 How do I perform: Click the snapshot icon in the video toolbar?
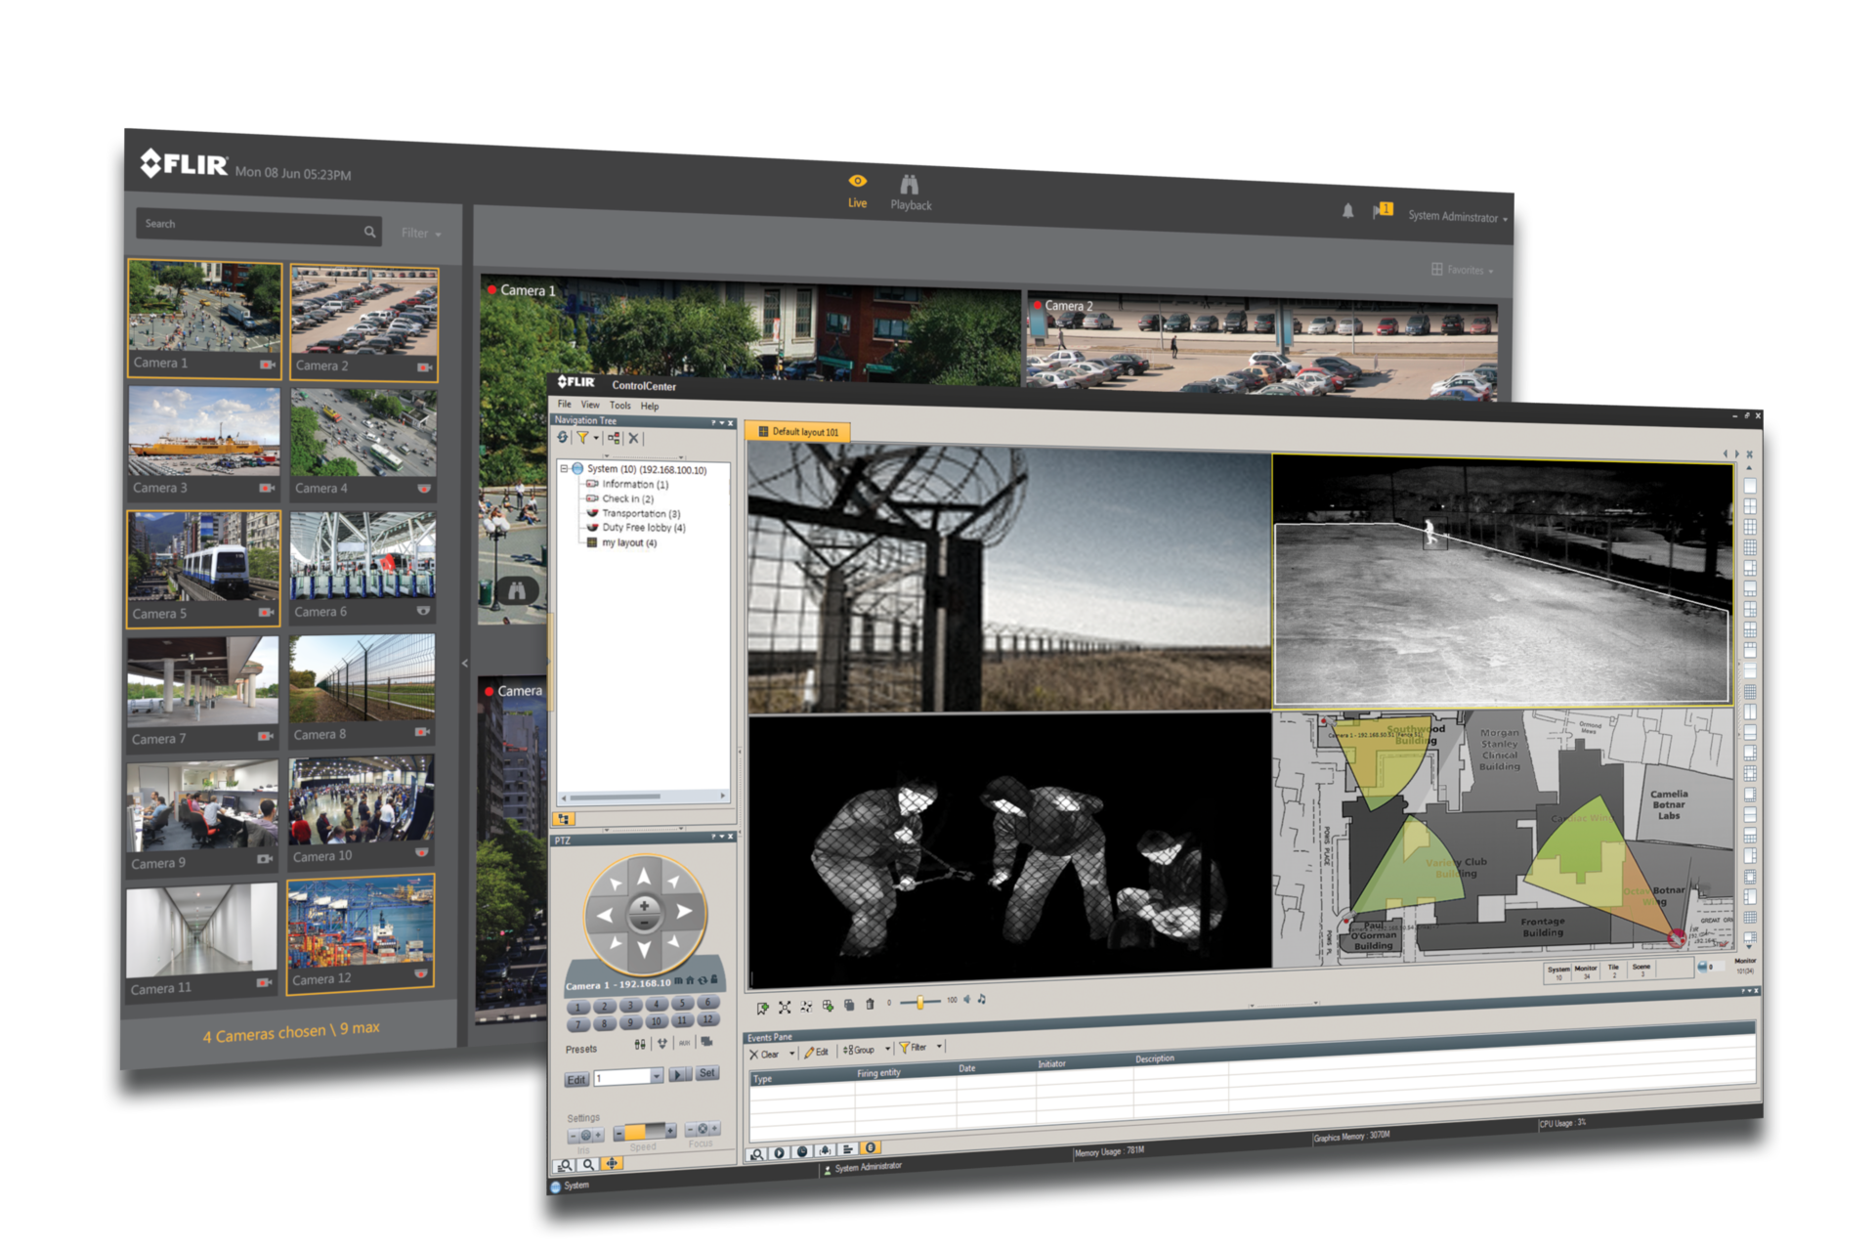(x=849, y=1006)
